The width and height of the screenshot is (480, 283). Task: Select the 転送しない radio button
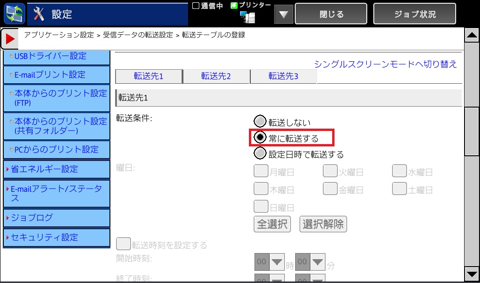[260, 122]
